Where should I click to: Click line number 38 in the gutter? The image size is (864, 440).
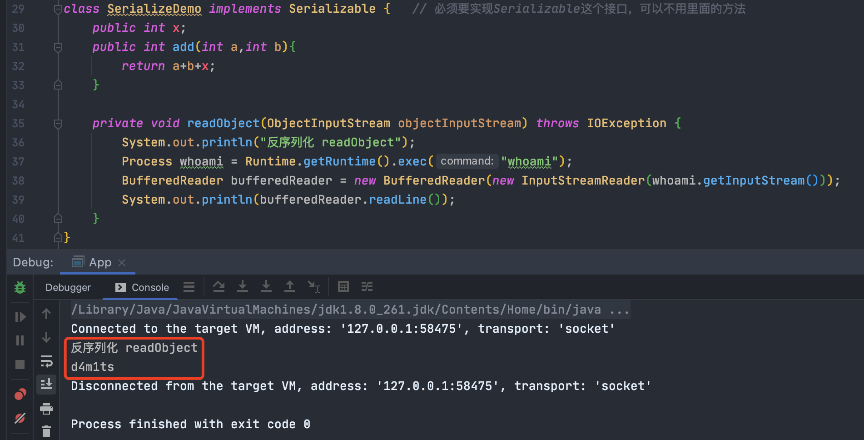coord(18,180)
